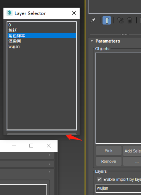141x195 pixels.
Task: Toggle Enable import by layer checkbox
Action: [x=99, y=179]
